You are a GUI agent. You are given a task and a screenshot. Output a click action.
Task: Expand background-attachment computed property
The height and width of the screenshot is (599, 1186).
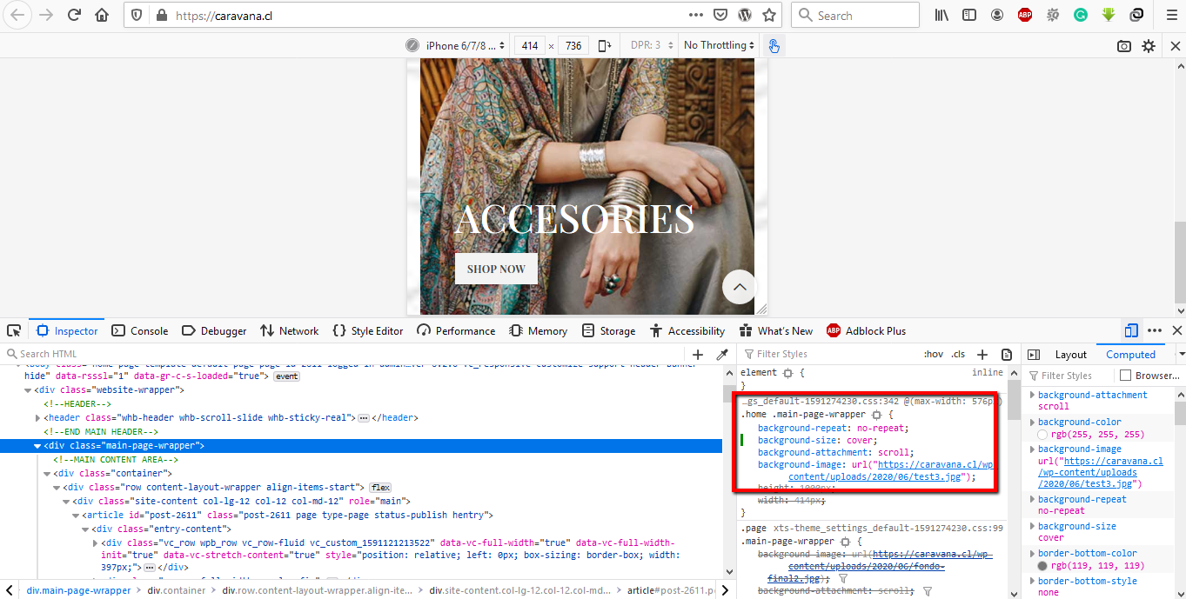point(1033,396)
